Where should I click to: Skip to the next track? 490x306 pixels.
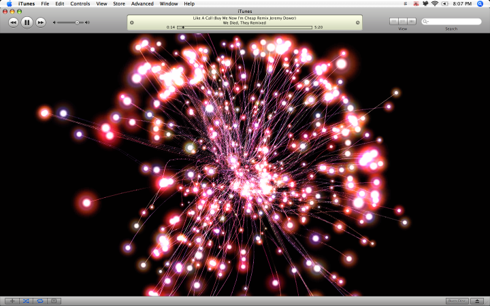click(x=41, y=22)
